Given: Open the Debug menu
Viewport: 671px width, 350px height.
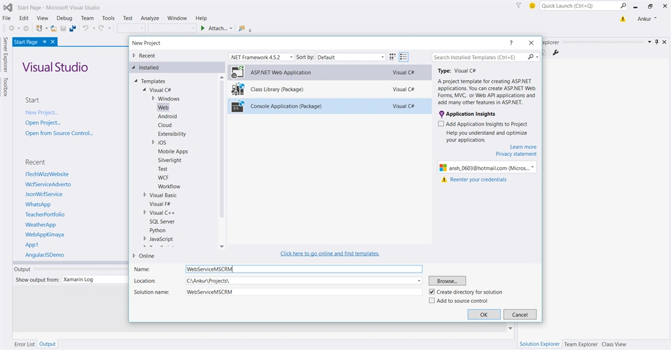Looking at the screenshot, I should [64, 18].
